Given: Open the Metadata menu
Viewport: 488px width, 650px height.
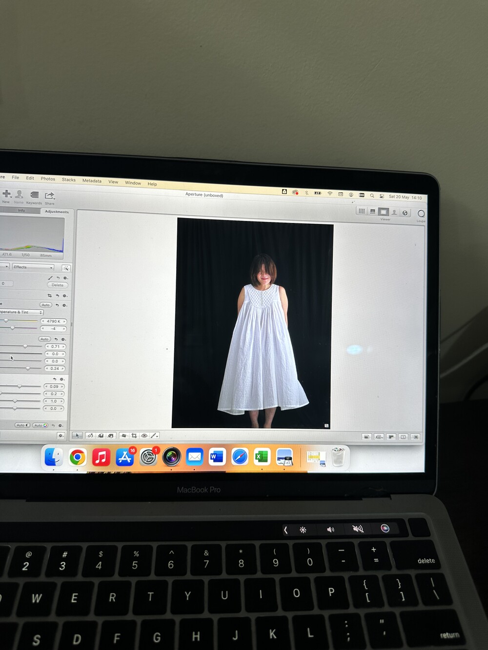Looking at the screenshot, I should (92, 180).
